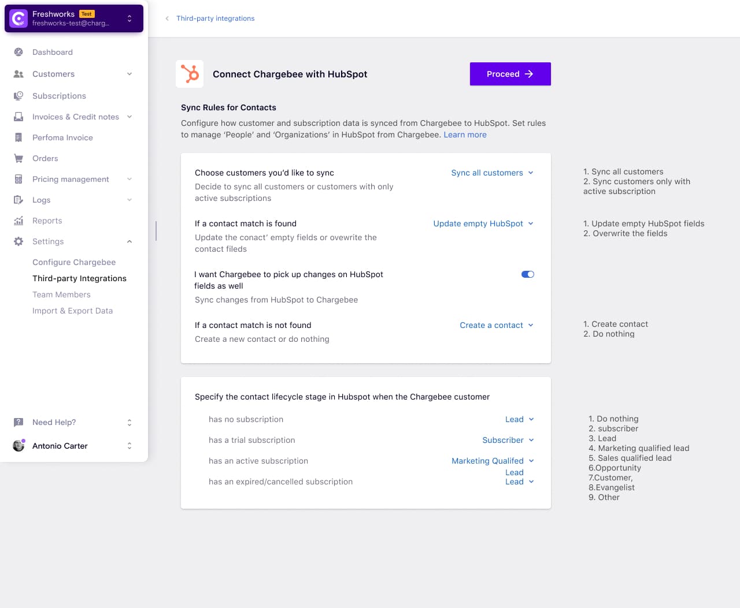Expand the Customers menu in sidebar

[129, 74]
